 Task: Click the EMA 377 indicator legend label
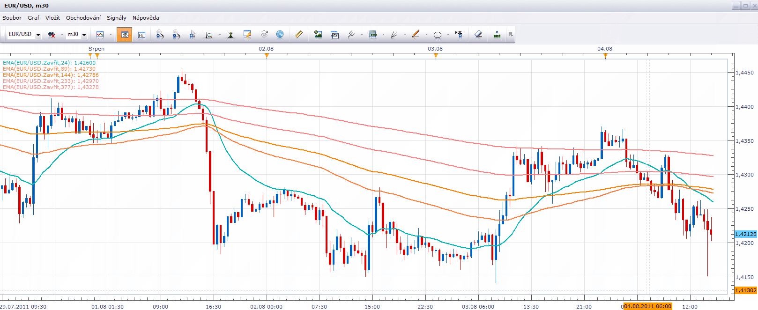tap(51, 87)
